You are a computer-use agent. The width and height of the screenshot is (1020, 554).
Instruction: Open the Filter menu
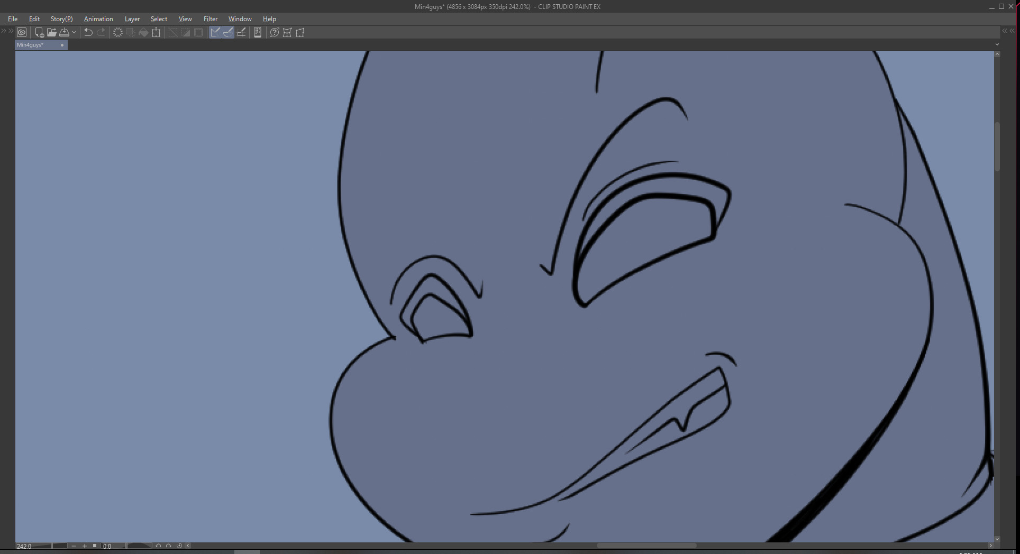click(x=211, y=19)
